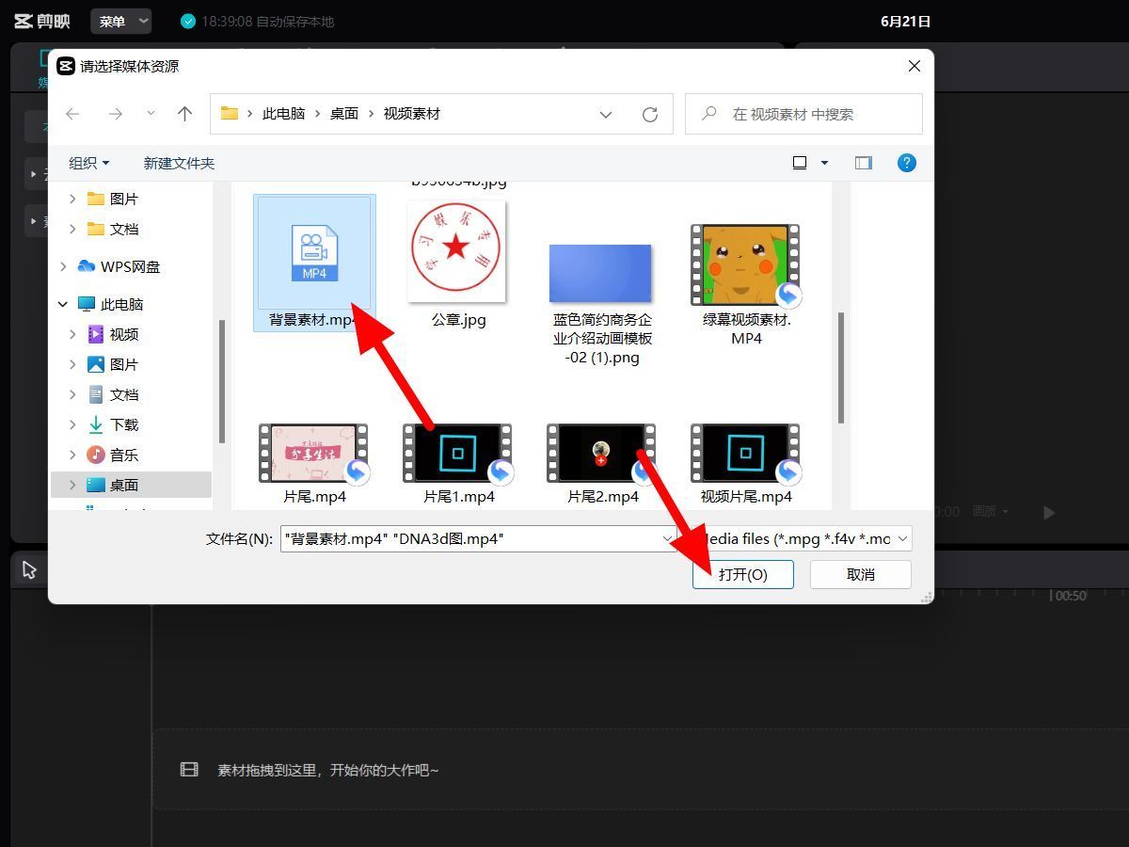Click the 打开(O) button

(742, 574)
